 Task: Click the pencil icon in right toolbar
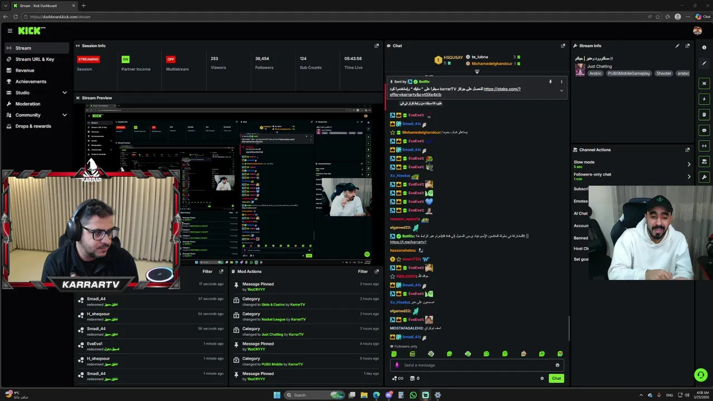pyautogui.click(x=704, y=63)
